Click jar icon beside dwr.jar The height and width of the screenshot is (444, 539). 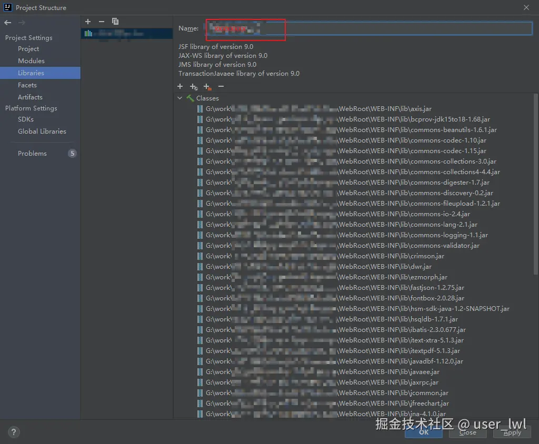click(x=199, y=266)
